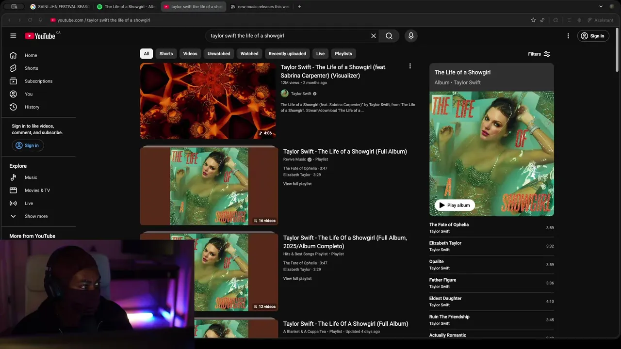This screenshot has height=349, width=621.
Task: Select the Watched filter chip
Action: tap(249, 54)
